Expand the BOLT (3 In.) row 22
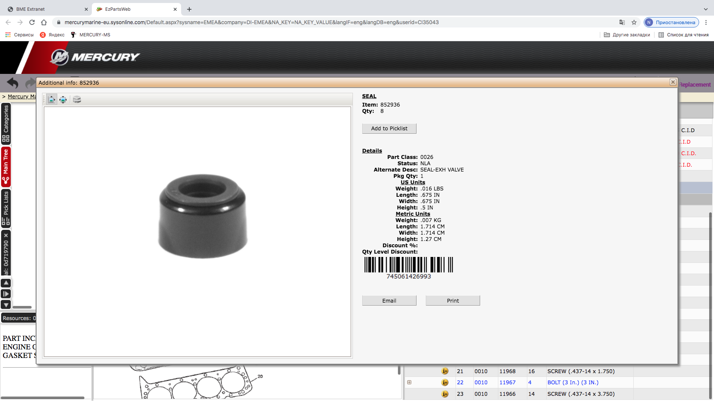This screenshot has width=714, height=401. point(409,382)
